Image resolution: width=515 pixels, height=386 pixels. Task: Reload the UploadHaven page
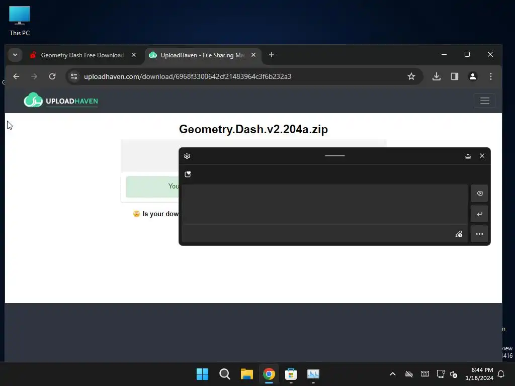tap(52, 76)
